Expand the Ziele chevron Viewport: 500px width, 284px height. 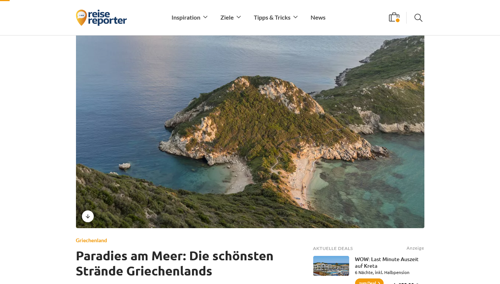[239, 17]
